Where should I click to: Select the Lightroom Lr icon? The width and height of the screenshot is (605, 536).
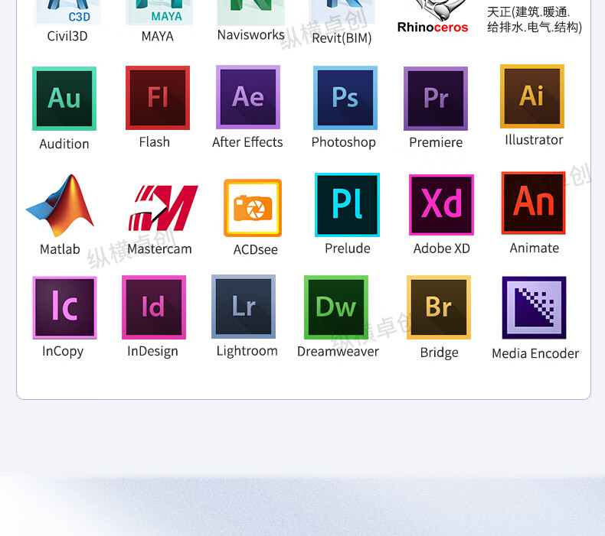[244, 307]
